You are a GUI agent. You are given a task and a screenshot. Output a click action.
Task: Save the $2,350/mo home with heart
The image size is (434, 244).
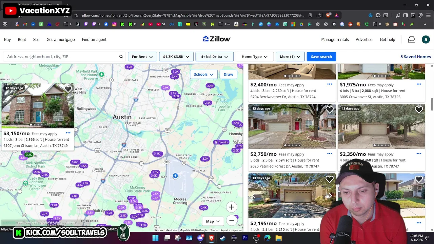coord(419,110)
